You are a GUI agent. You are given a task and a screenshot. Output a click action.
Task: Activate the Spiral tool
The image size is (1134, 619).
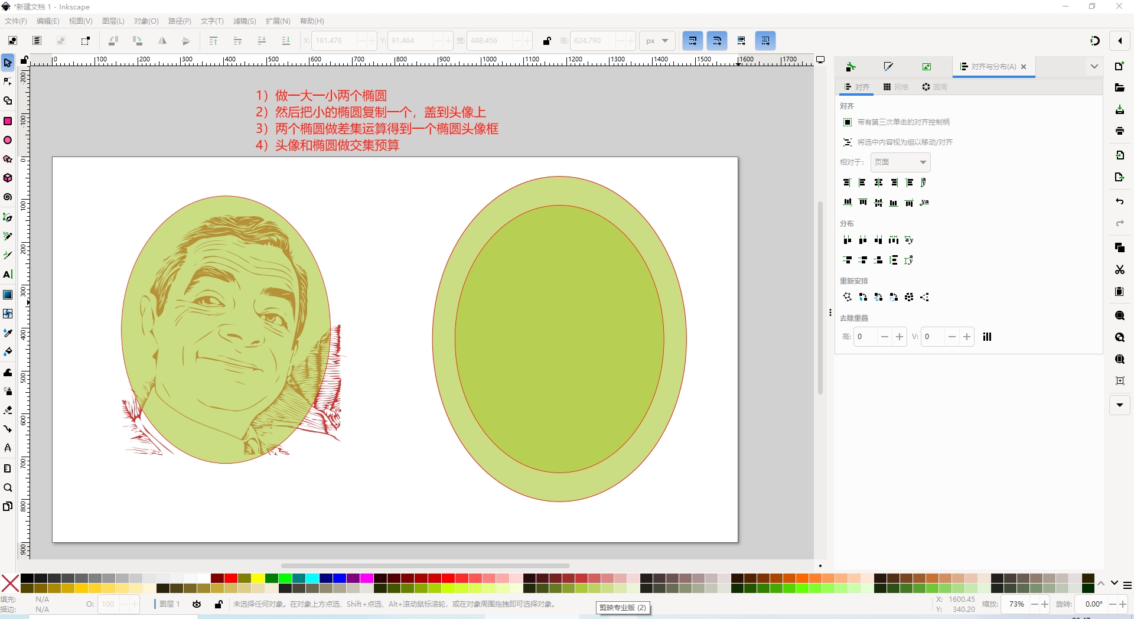click(8, 197)
